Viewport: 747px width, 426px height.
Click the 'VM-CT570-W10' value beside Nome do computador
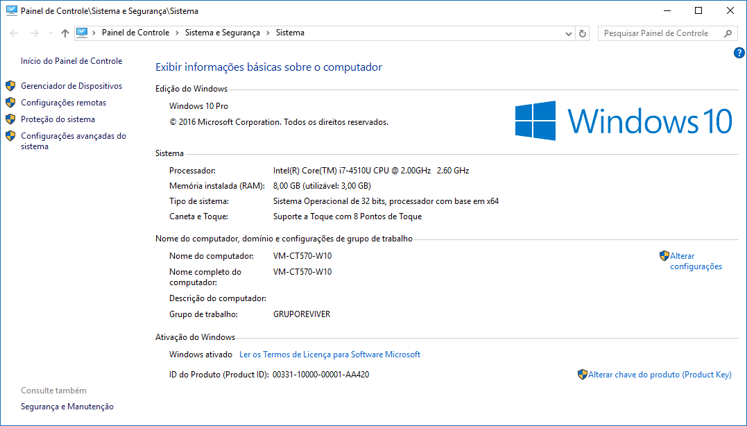pyautogui.click(x=302, y=256)
